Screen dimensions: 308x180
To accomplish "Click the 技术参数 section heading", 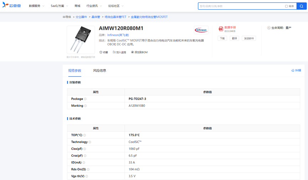I will [x=75, y=119].
